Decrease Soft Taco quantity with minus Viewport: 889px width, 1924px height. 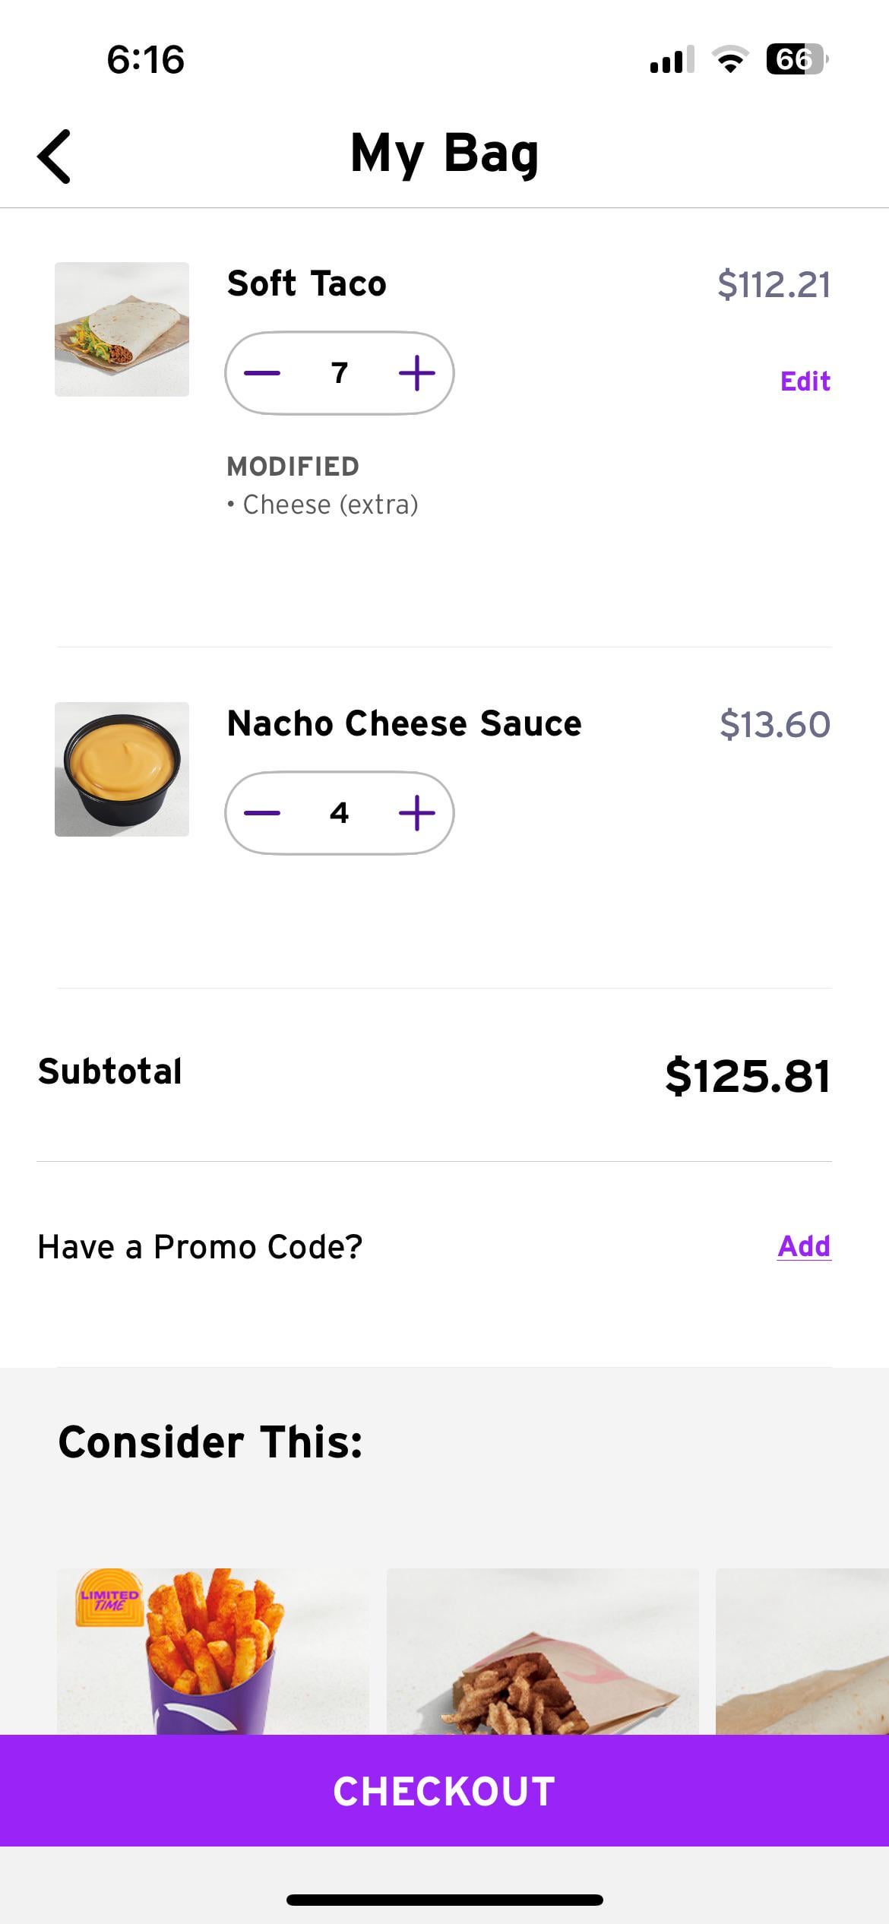coord(262,373)
